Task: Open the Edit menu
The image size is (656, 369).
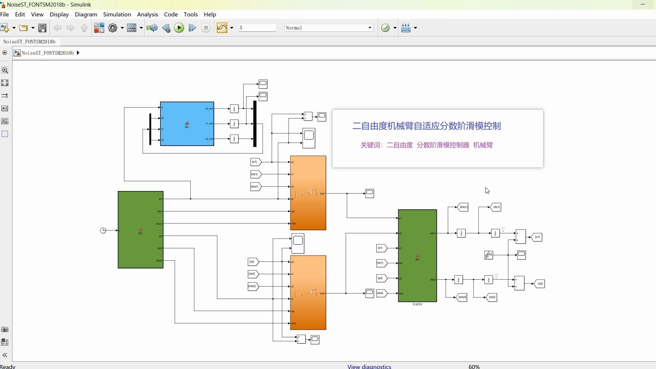Action: tap(20, 14)
